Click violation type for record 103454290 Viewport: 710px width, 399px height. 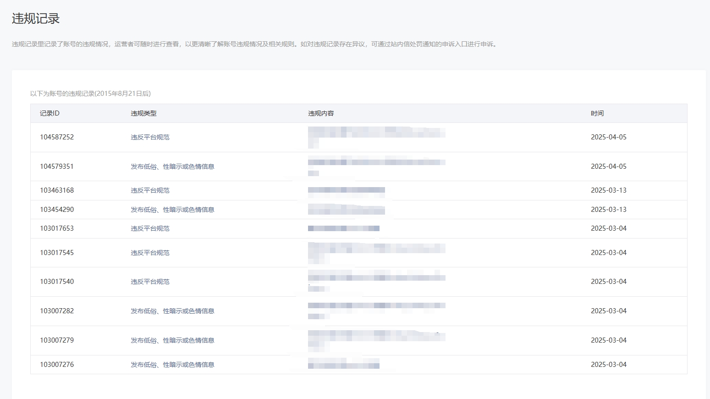[x=172, y=210]
